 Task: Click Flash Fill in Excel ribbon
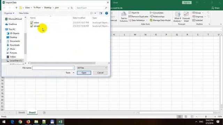tap(134, 13)
